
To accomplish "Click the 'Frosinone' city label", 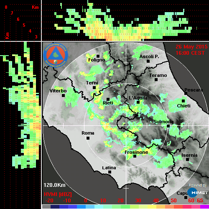I will coord(136,152).
